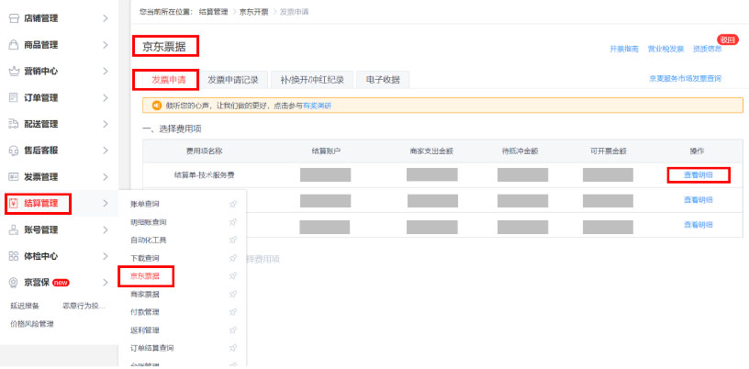Click 京东开票 in the breadcrumb
Image resolution: width=749 pixels, height=369 pixels.
(x=253, y=11)
